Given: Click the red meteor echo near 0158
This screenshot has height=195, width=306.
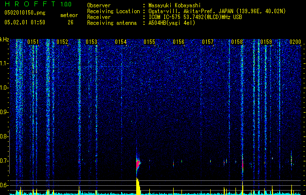Looking at the screenshot, I should [243, 164].
